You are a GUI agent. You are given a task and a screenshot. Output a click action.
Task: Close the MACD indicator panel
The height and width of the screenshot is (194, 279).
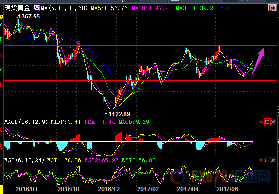(x=273, y=122)
